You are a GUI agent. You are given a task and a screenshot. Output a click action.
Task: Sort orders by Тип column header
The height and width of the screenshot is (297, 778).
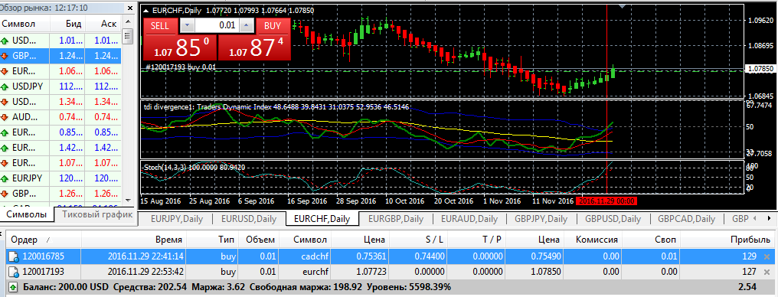tap(213, 240)
